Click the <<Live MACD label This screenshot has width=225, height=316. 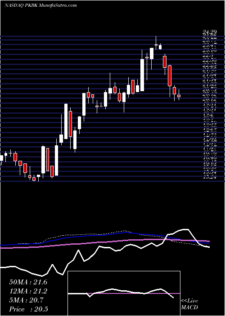point(189,304)
